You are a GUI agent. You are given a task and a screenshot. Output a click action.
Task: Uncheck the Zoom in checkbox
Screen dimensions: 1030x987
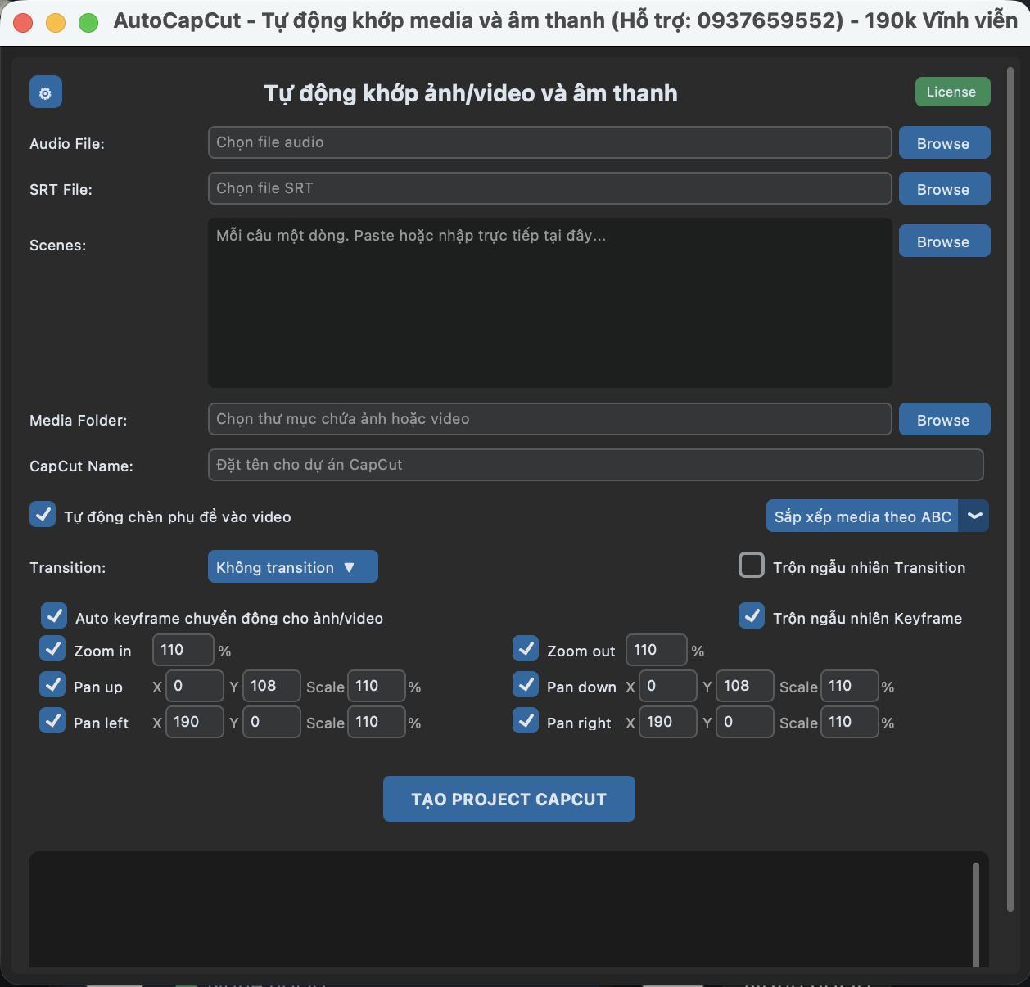point(52,649)
